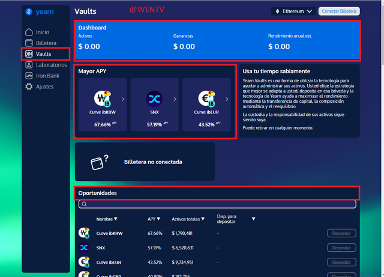Open the Ethereum network dropdown
The height and width of the screenshot is (277, 384).
pyautogui.click(x=293, y=11)
